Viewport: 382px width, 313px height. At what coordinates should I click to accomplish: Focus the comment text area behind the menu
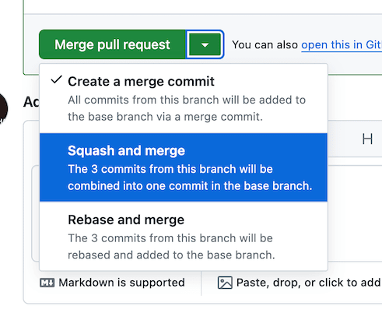[355, 213]
